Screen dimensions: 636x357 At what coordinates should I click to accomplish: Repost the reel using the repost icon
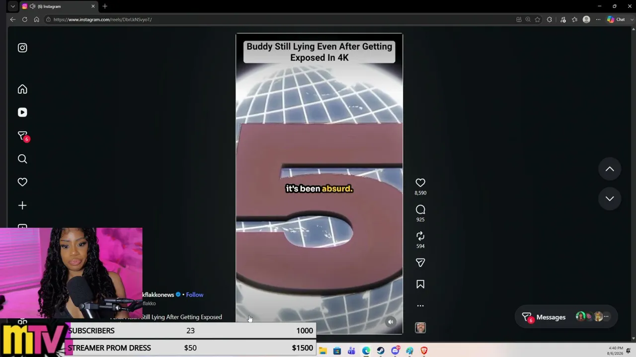tap(420, 236)
